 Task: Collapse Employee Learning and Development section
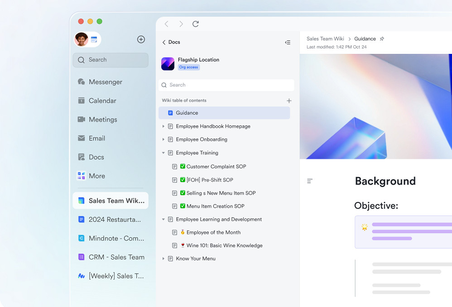163,219
